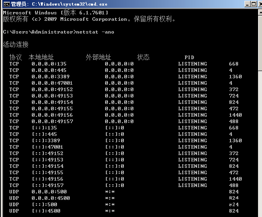Click the local address 0.0.0.0:49154
The image size is (262, 217).
52,102
